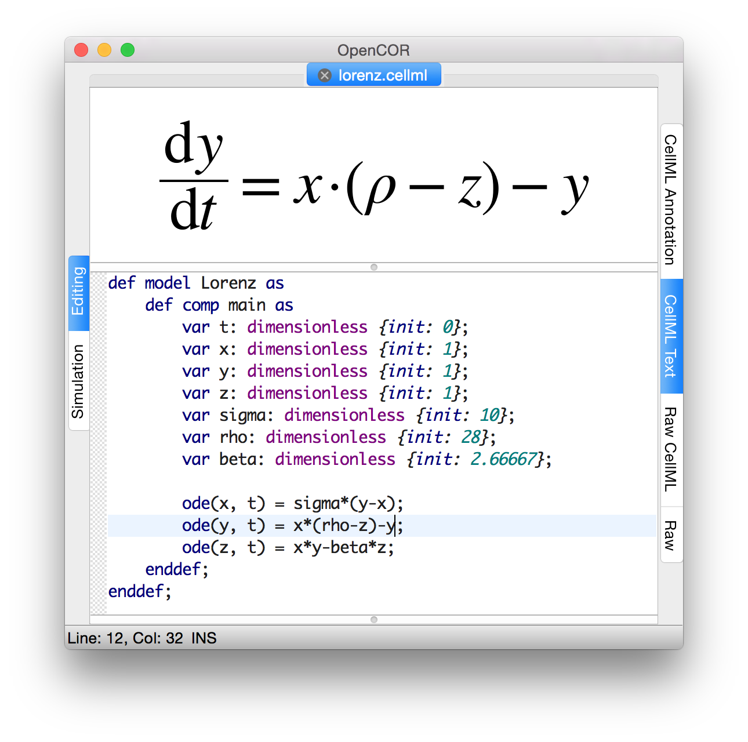Viewport: 748px width, 742px height.
Task: Click the 'var x: dimensionless' declaration line
Action: (325, 349)
